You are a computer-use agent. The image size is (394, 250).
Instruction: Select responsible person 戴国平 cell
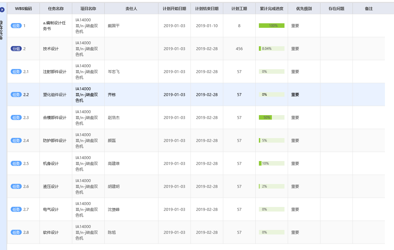click(114, 26)
